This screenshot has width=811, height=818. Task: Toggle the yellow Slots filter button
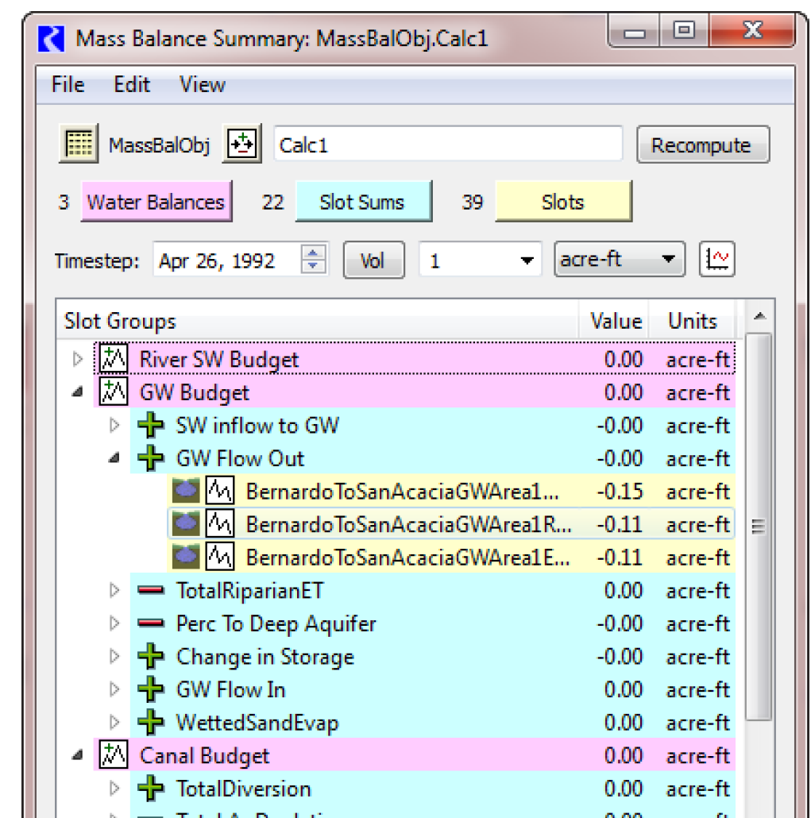coord(563,203)
